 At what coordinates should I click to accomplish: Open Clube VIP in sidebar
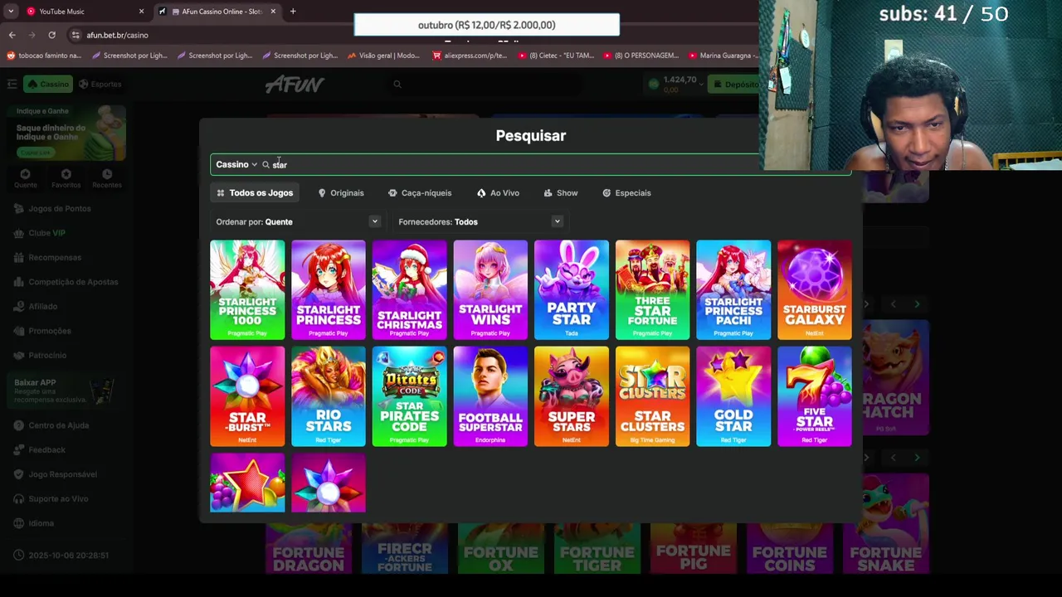click(x=40, y=233)
